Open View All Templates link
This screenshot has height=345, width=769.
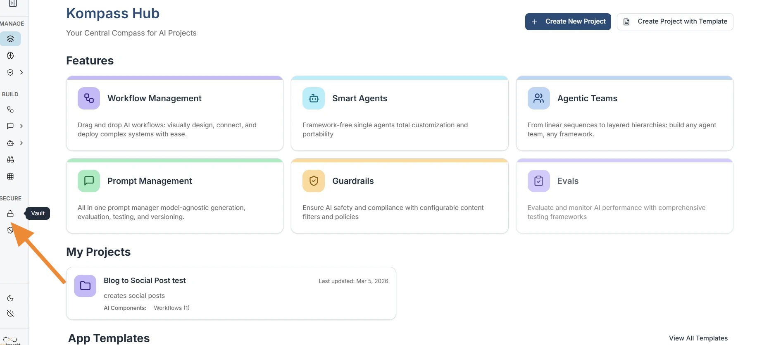(x=698, y=338)
